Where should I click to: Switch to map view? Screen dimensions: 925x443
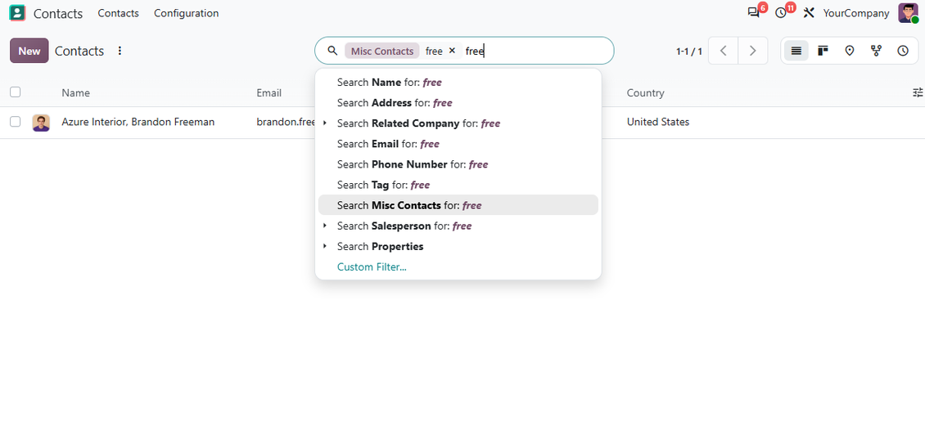click(850, 51)
